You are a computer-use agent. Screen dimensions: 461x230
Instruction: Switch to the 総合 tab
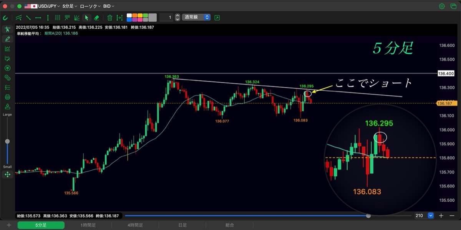tap(229, 225)
